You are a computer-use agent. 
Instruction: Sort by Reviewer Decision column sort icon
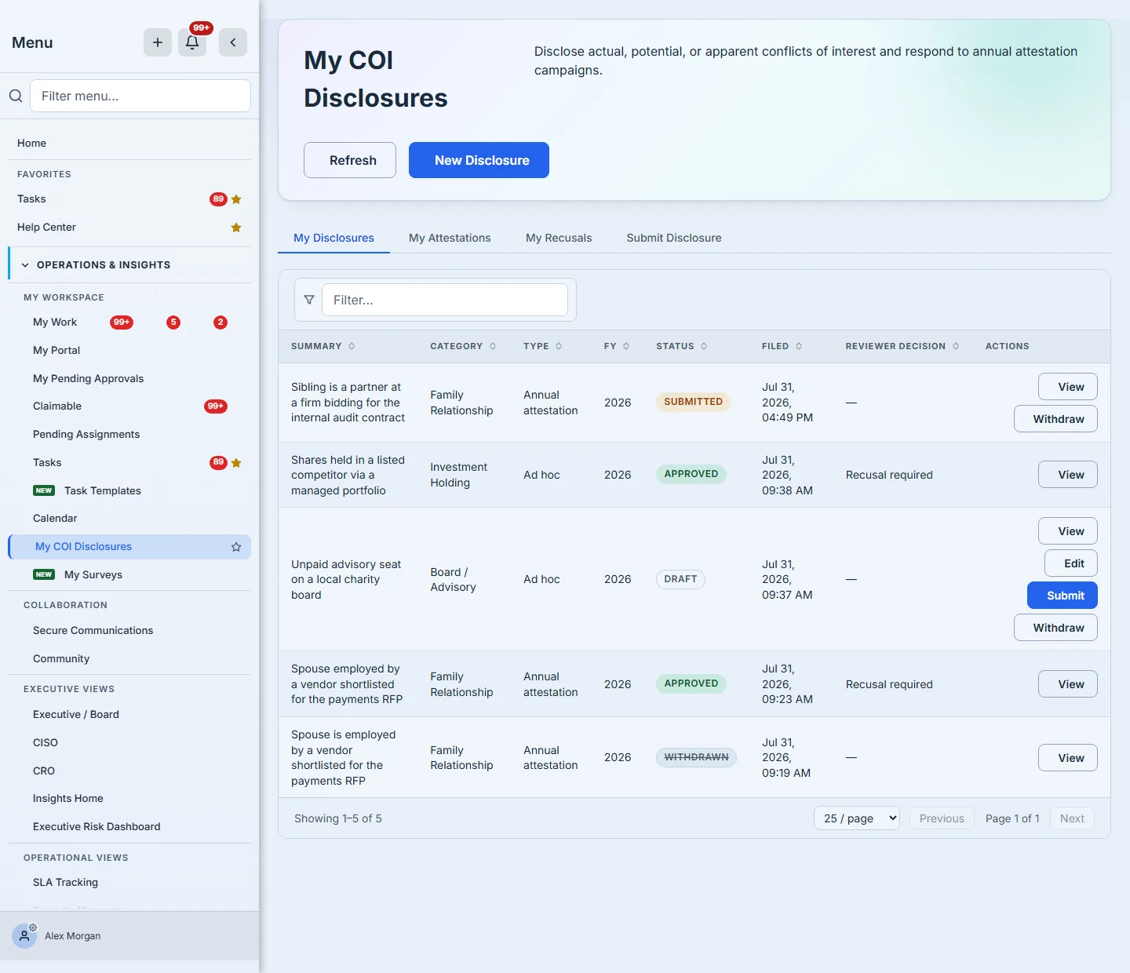point(956,346)
